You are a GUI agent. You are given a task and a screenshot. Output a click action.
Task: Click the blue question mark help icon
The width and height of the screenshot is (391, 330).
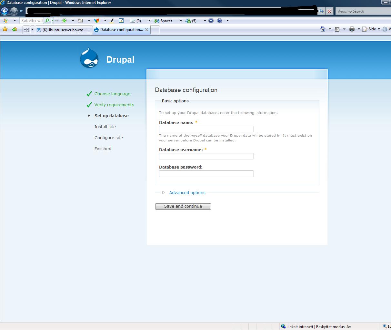[x=220, y=21]
